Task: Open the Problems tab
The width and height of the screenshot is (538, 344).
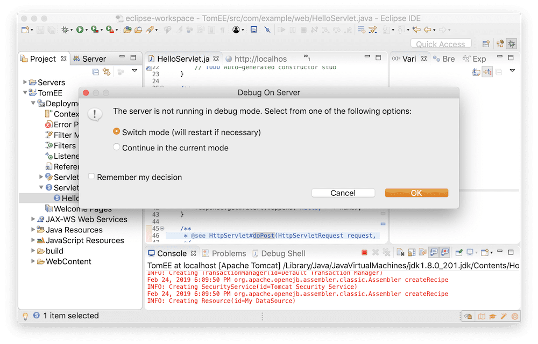Action: (x=224, y=253)
